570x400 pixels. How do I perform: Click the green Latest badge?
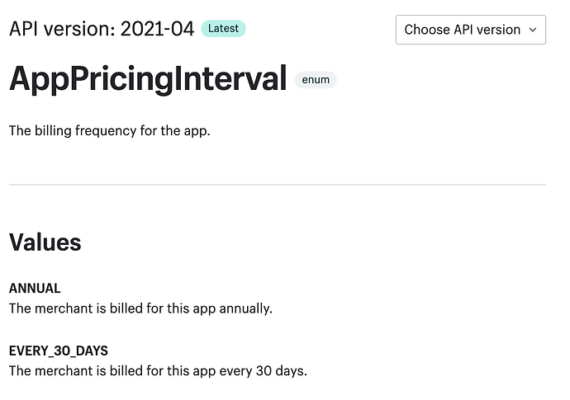click(223, 29)
